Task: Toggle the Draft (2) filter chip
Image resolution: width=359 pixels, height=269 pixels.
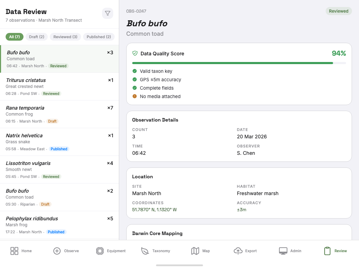Action: 36,36
